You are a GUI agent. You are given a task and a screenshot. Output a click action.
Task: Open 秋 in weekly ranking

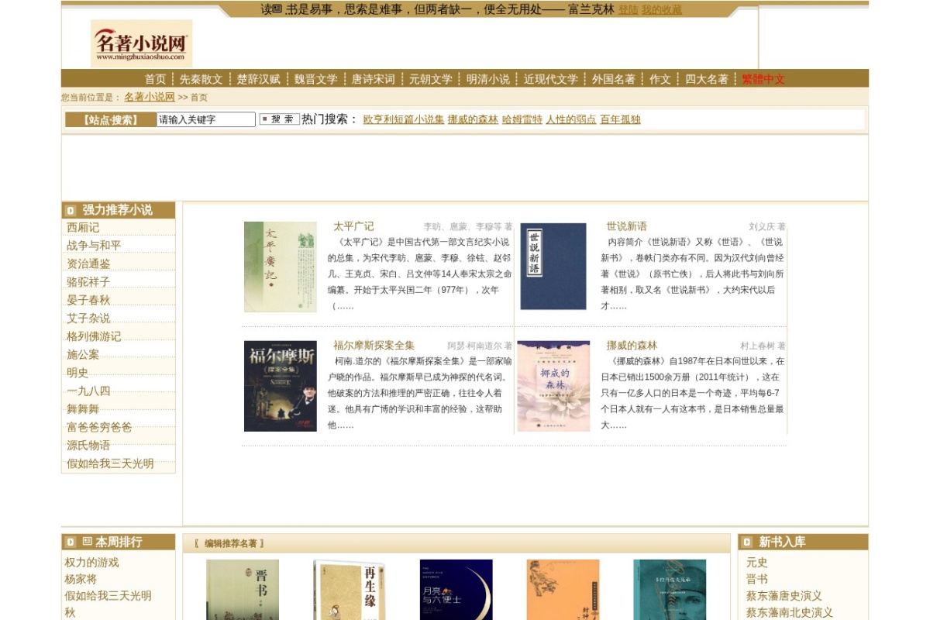(70, 612)
